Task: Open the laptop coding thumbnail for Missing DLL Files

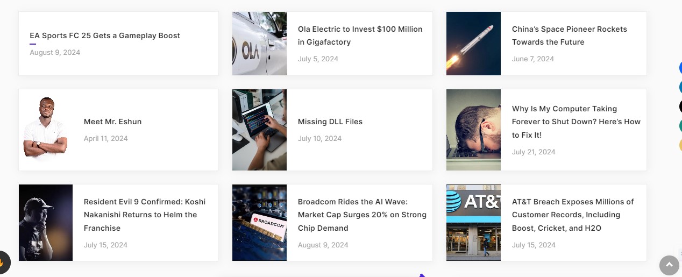Action: (x=259, y=130)
